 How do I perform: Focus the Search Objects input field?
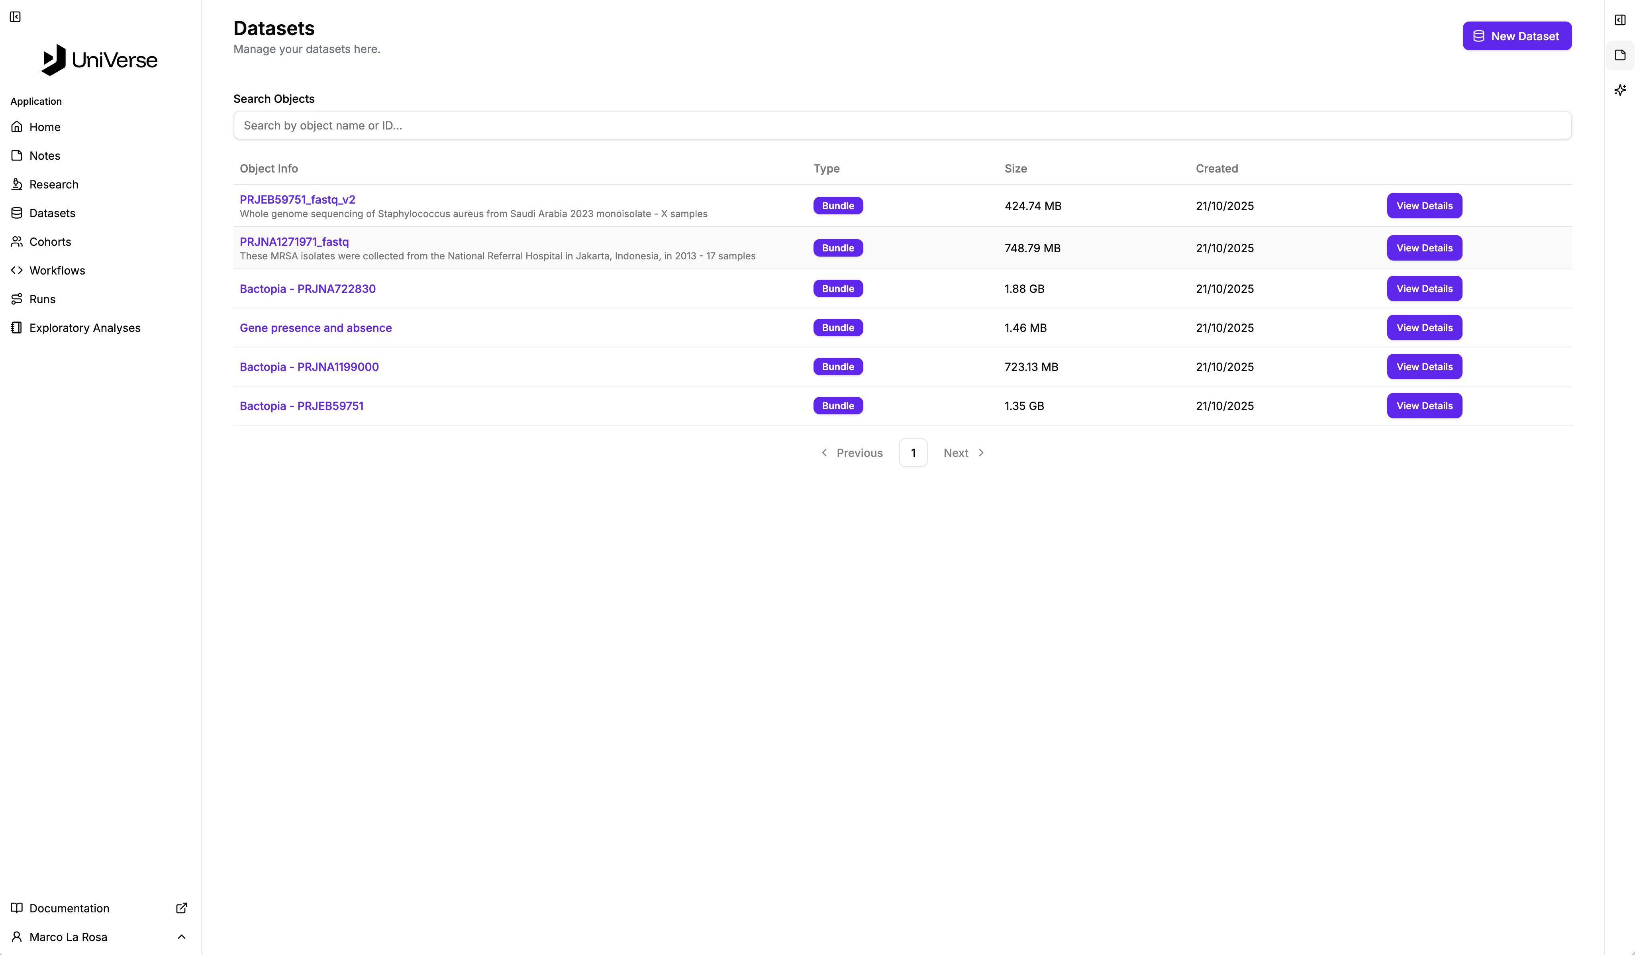pyautogui.click(x=902, y=125)
